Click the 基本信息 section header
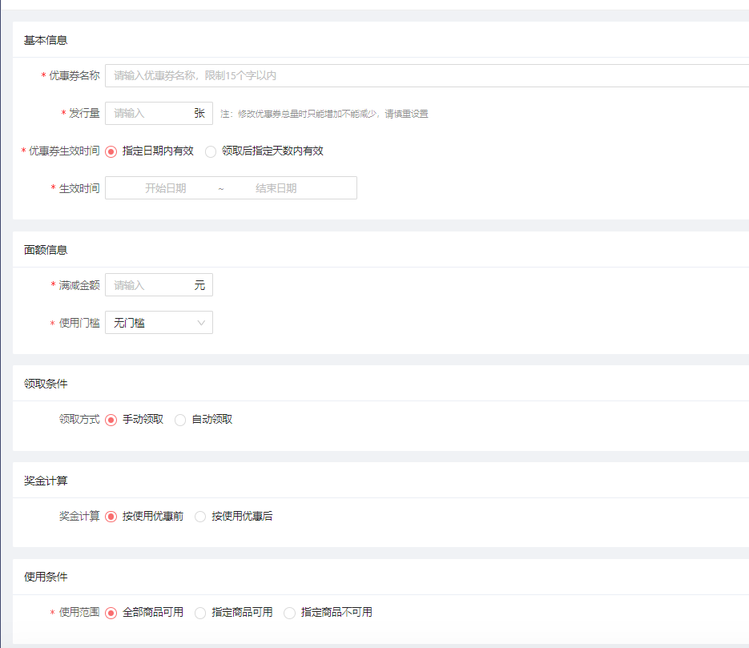 pos(46,40)
